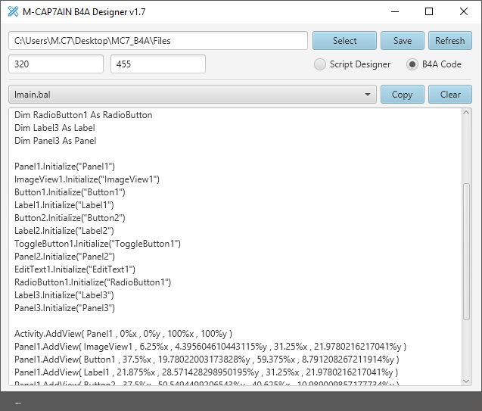
Task: Click the status bar ellipsis text
Action: pyautogui.click(x=17, y=402)
